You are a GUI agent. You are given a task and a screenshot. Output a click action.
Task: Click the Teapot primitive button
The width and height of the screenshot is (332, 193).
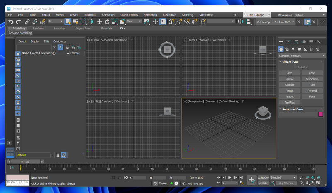[289, 96]
